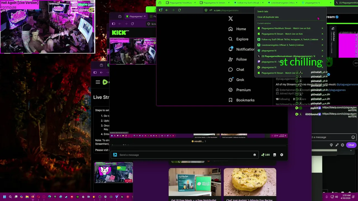Screen dimensions: 358x201
Task: Open Explore search icon on X
Action: point(230,39)
